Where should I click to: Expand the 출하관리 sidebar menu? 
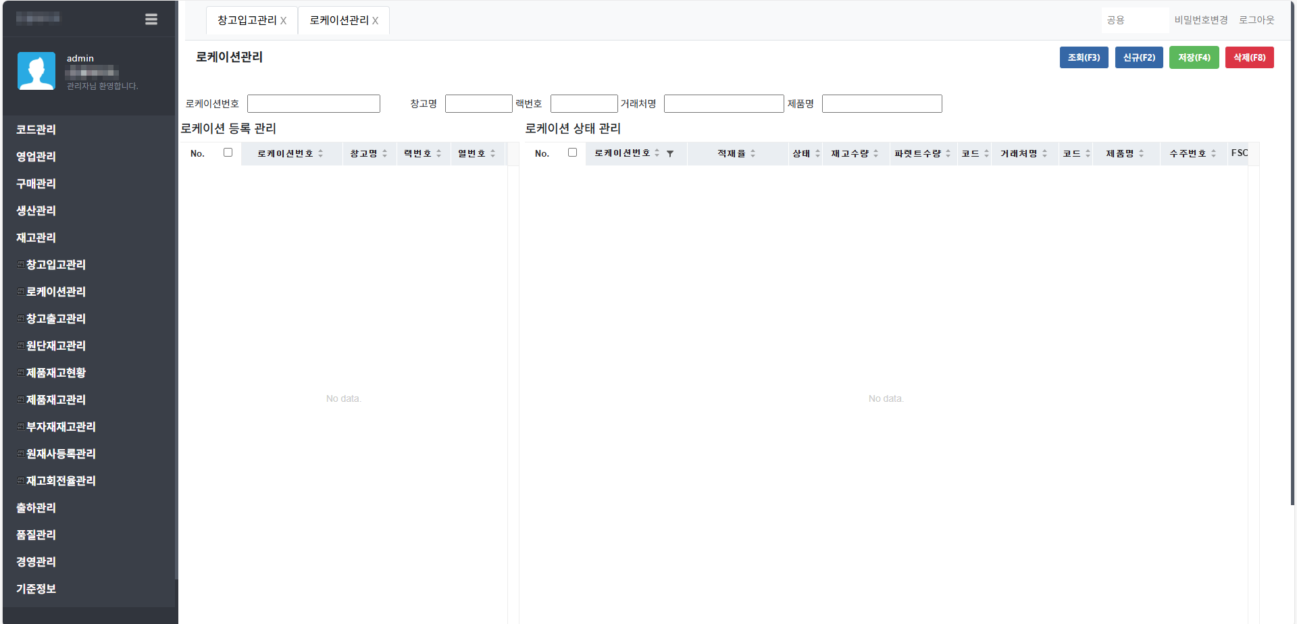click(36, 508)
